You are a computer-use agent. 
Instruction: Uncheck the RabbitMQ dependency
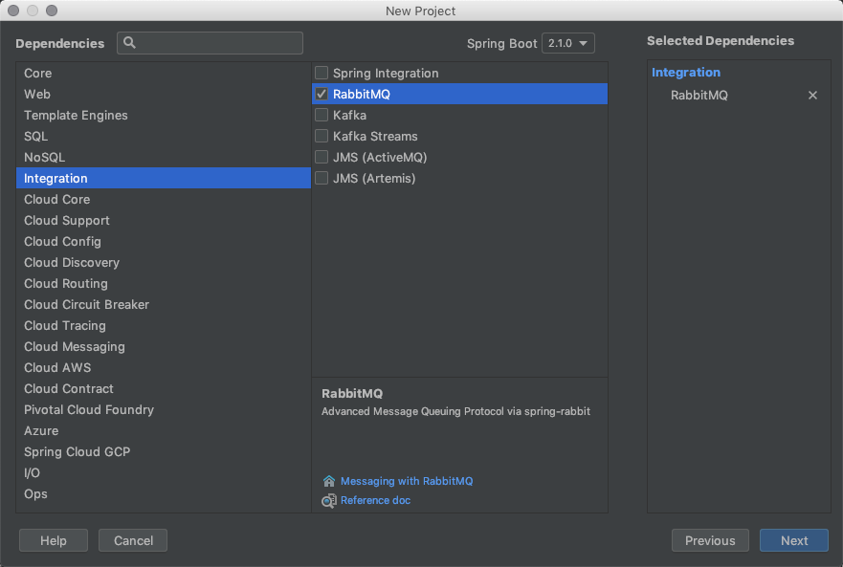321,94
